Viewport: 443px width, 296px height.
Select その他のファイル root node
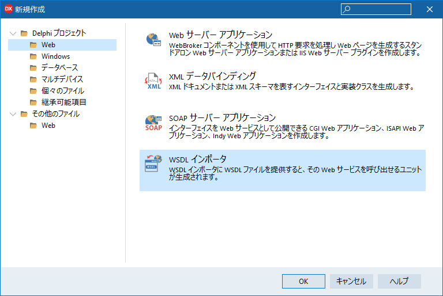[55, 114]
